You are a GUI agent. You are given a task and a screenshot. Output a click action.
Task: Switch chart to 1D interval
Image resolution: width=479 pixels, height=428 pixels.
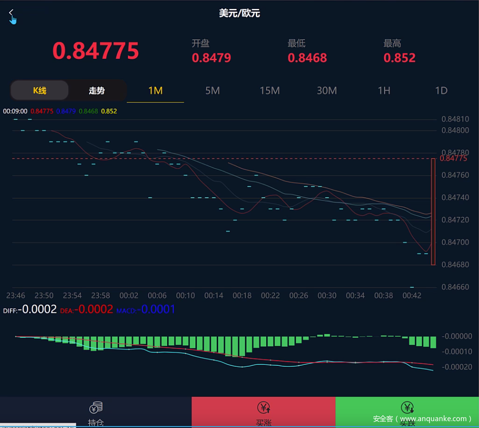tap(441, 91)
